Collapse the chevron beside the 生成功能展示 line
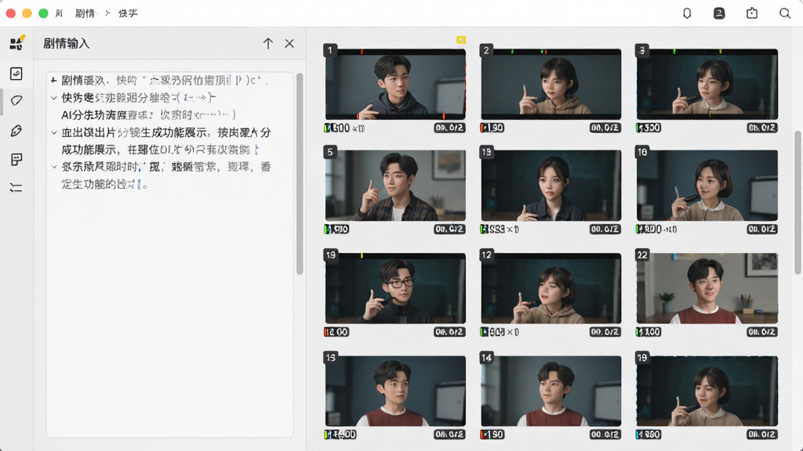803x451 pixels. coord(54,132)
